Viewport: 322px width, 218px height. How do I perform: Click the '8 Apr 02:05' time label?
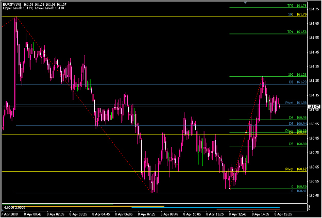click(x=56, y=214)
